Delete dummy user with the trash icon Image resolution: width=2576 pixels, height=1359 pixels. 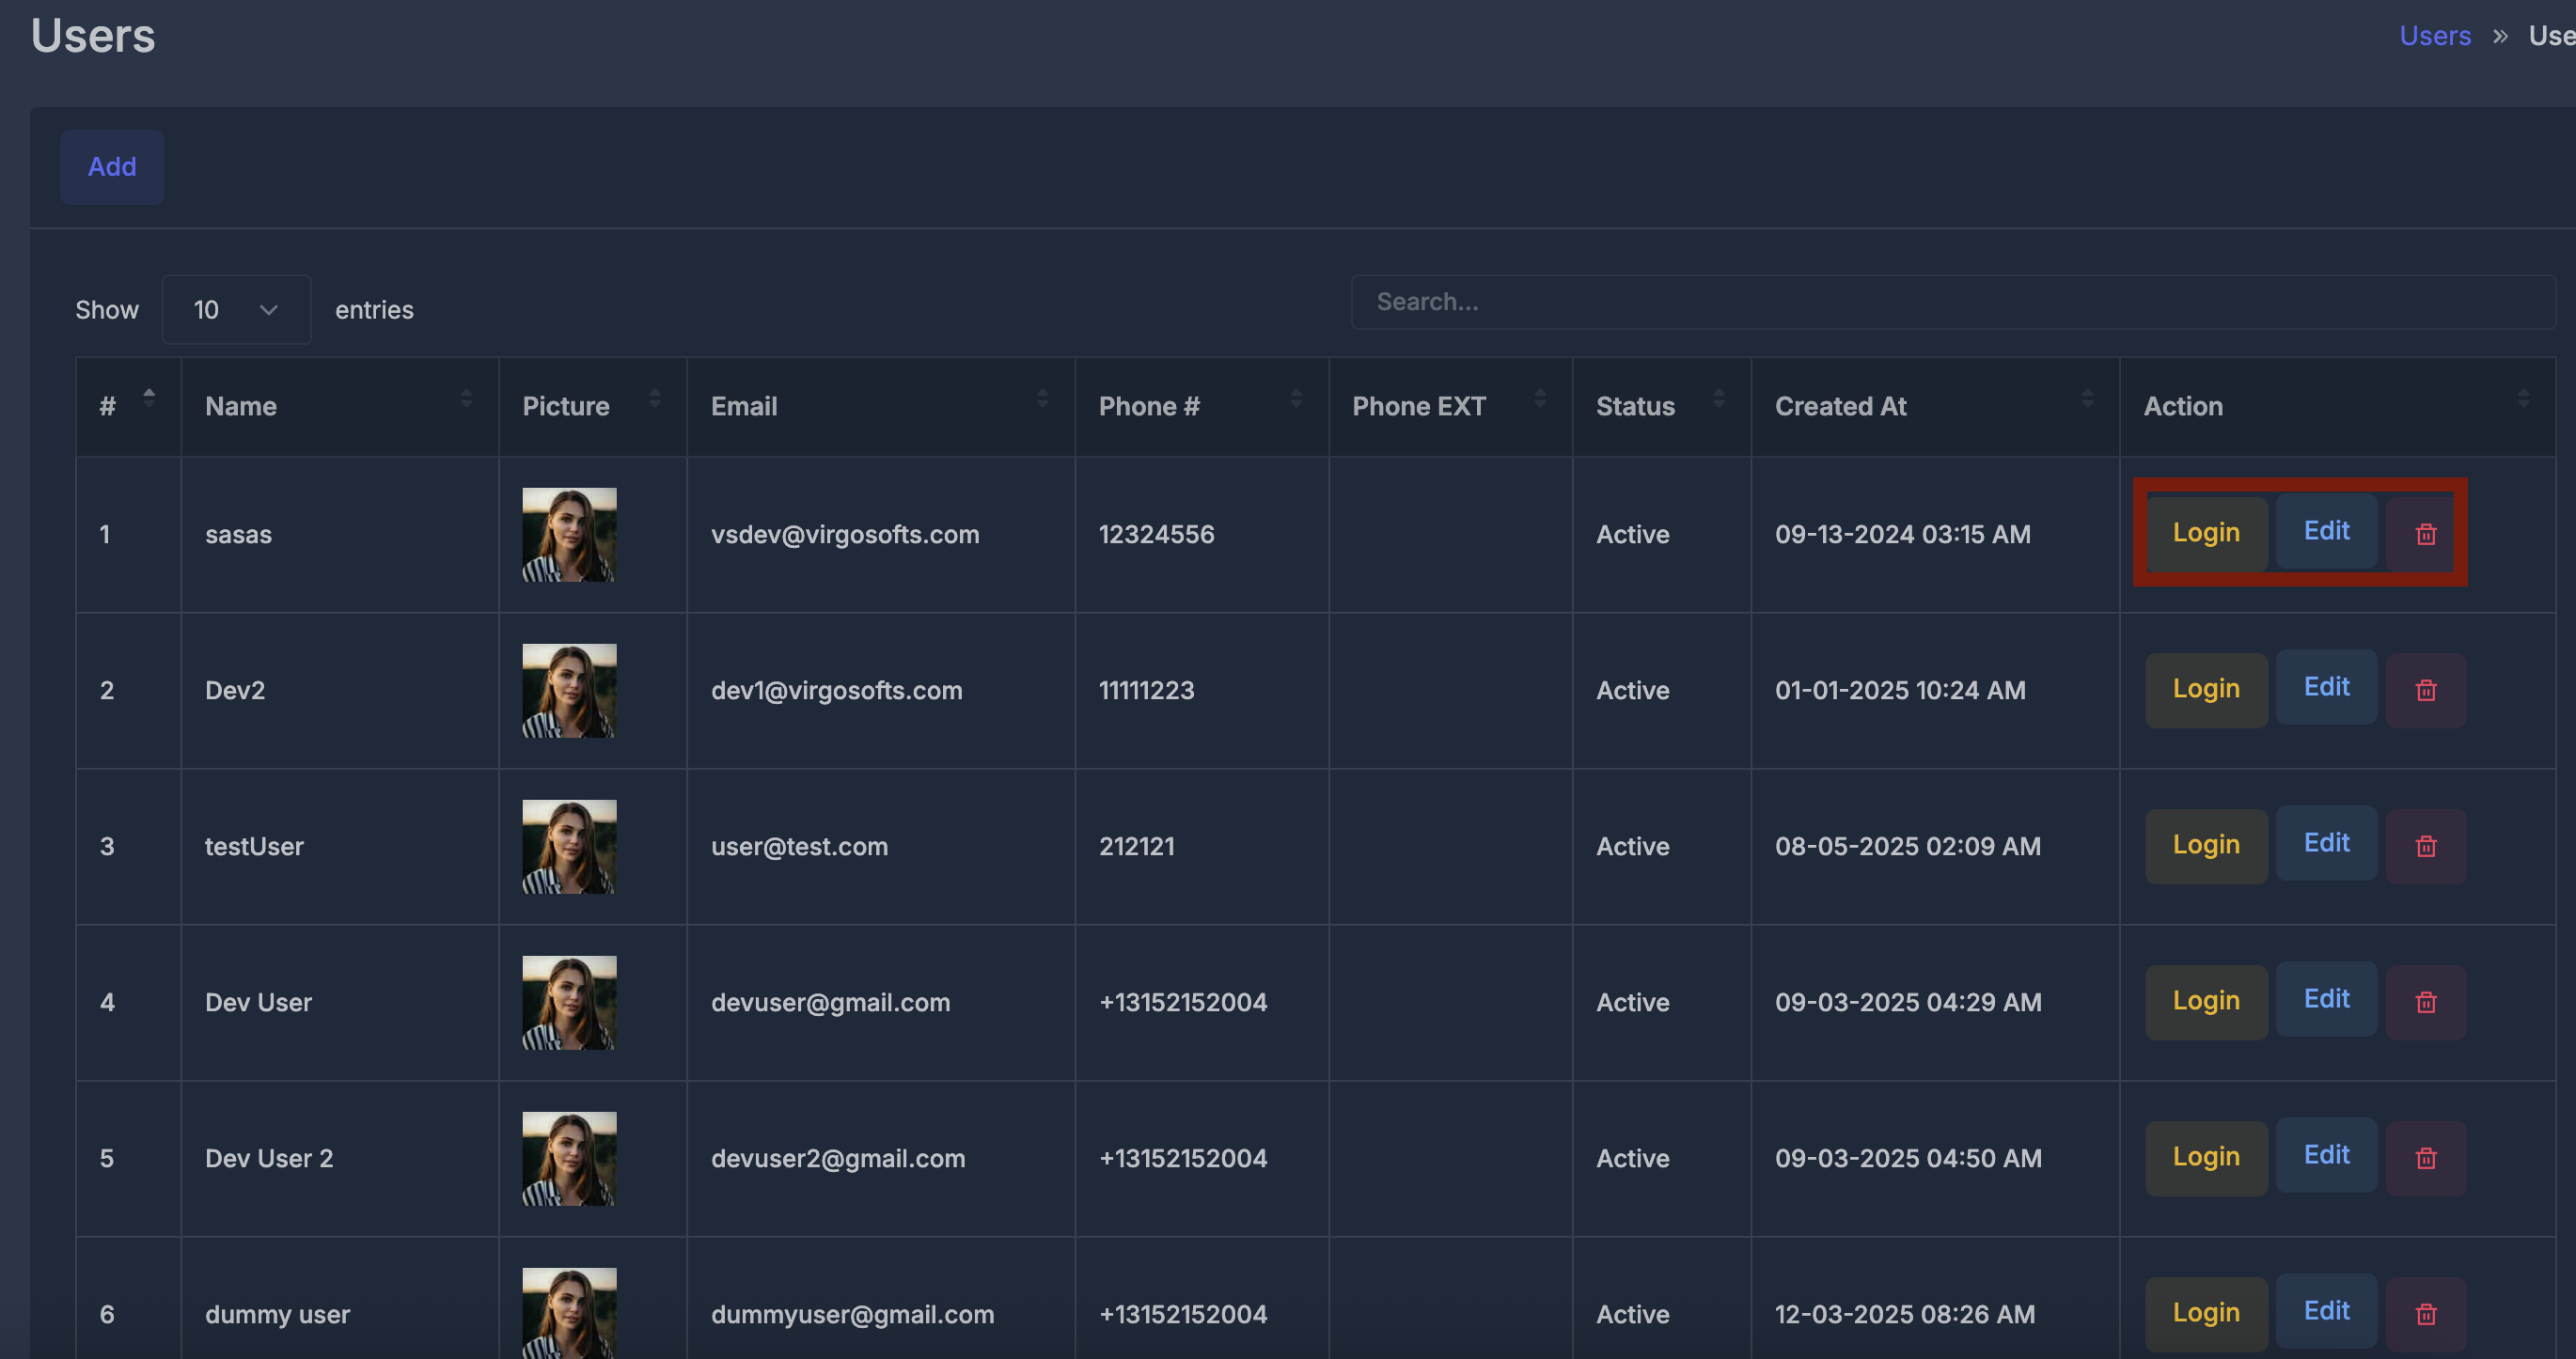(2425, 1314)
